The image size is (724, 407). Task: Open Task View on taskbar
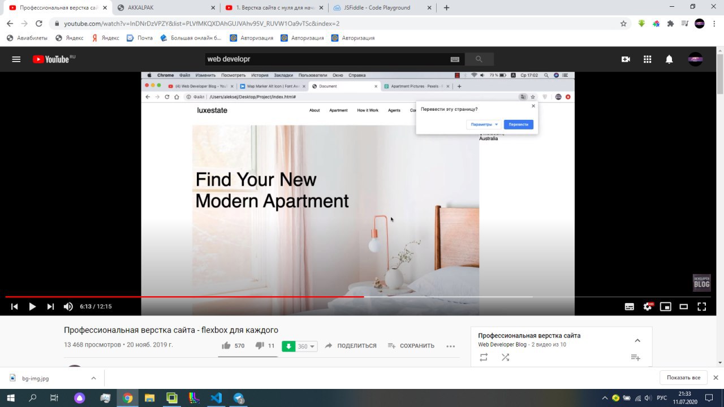pos(54,398)
